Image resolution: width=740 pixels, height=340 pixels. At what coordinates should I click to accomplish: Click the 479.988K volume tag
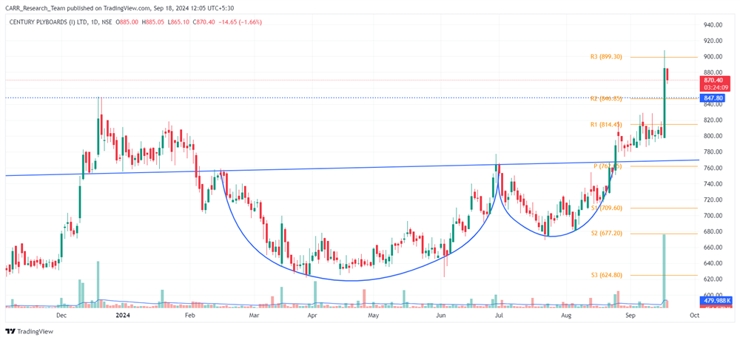(717, 302)
